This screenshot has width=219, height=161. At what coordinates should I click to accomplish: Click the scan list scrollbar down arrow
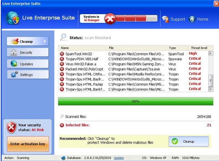point(211,89)
